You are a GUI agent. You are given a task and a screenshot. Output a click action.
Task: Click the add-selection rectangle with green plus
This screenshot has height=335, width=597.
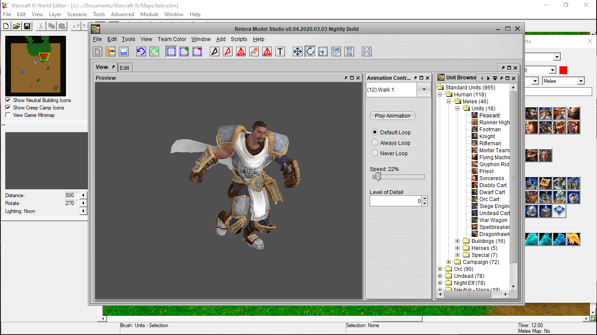point(184,51)
